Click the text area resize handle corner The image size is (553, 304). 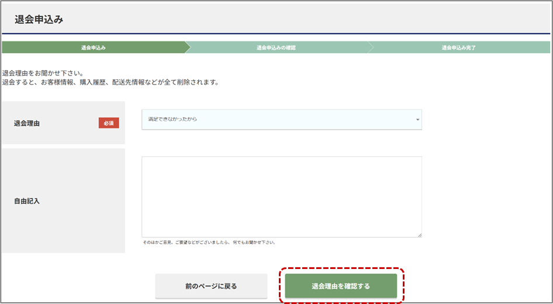tap(419, 235)
